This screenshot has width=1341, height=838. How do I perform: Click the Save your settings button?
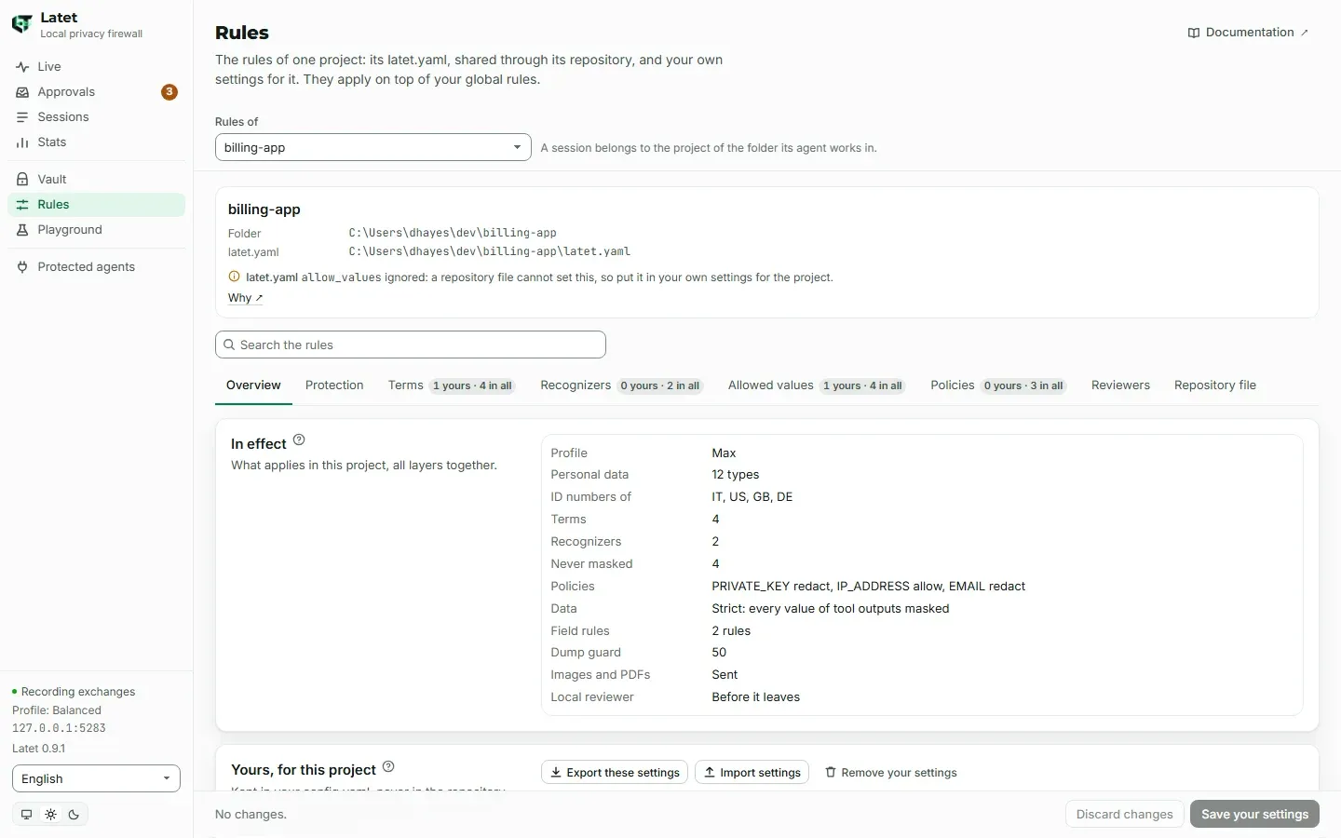click(x=1254, y=814)
